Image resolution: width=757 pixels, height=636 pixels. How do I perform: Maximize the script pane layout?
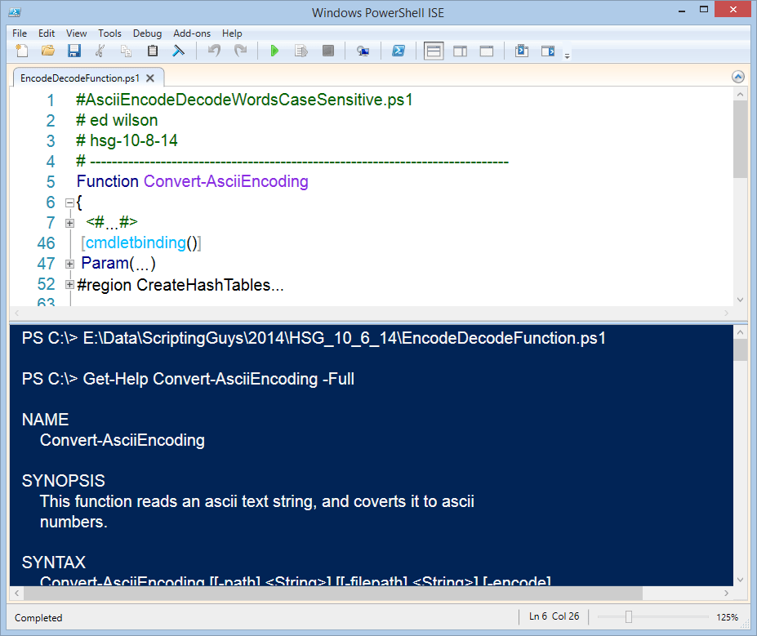point(486,51)
